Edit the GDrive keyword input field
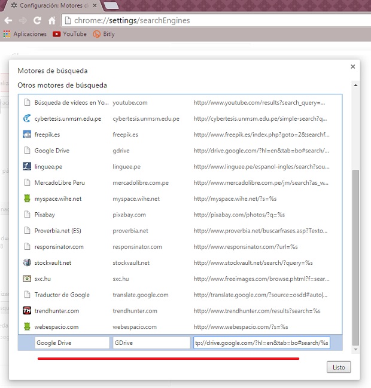 [x=151, y=343]
